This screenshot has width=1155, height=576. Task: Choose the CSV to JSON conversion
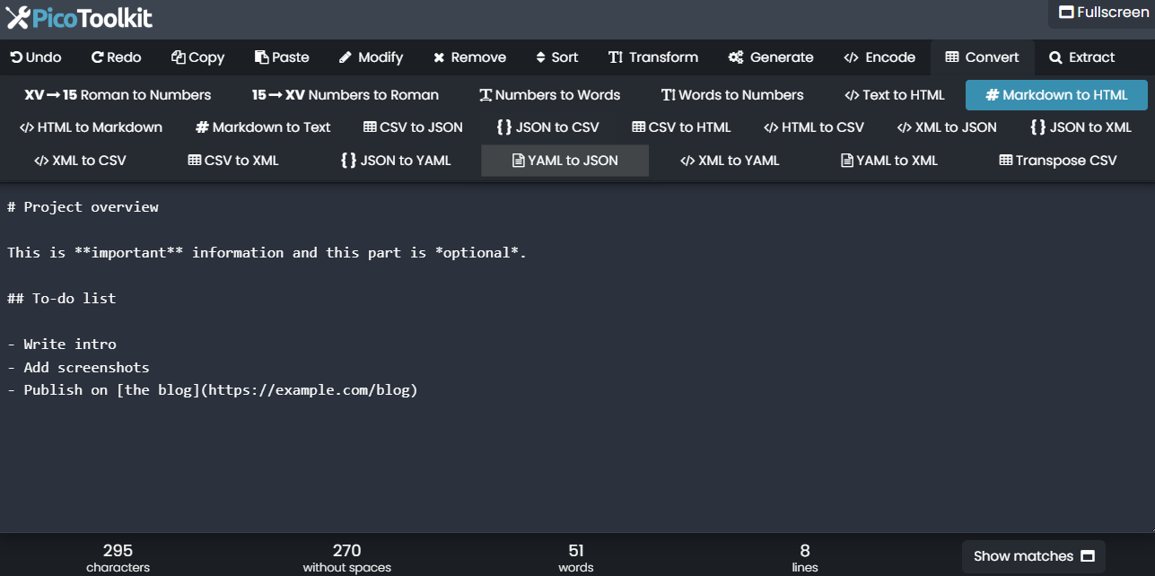(412, 127)
